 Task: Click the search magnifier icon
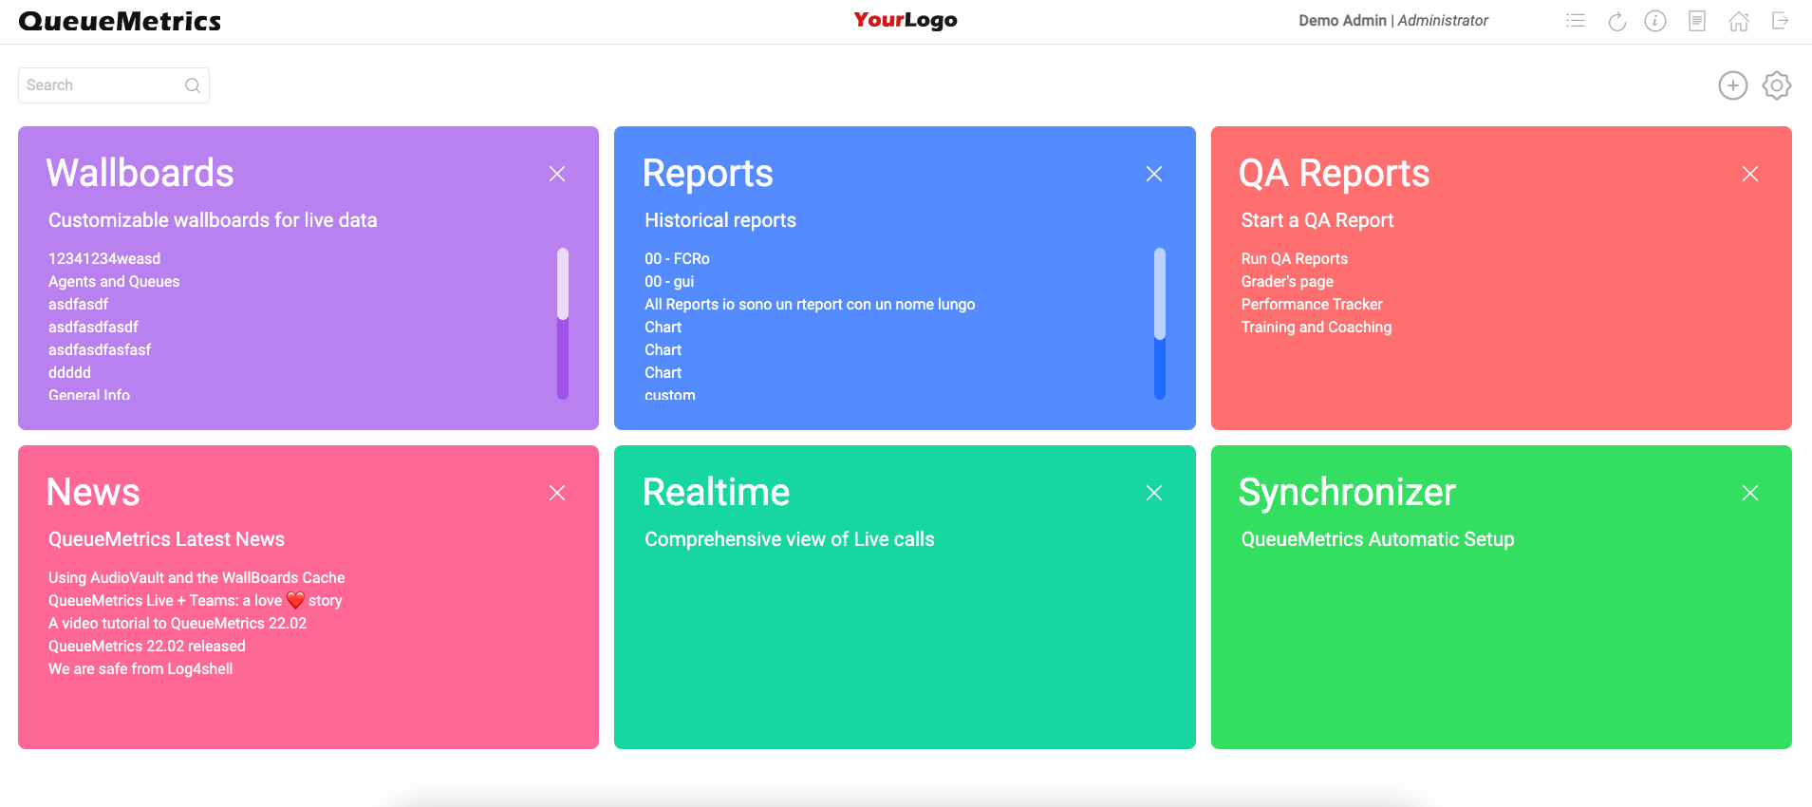(x=193, y=85)
